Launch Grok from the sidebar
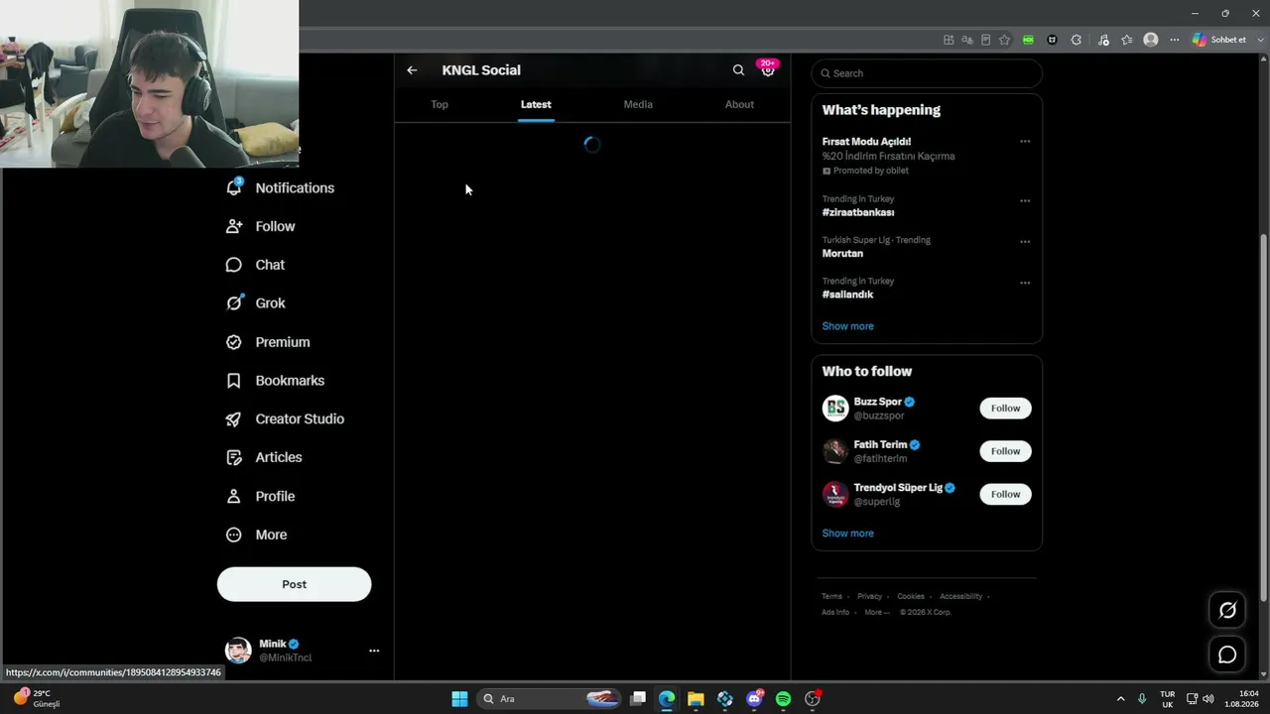 tap(256, 303)
